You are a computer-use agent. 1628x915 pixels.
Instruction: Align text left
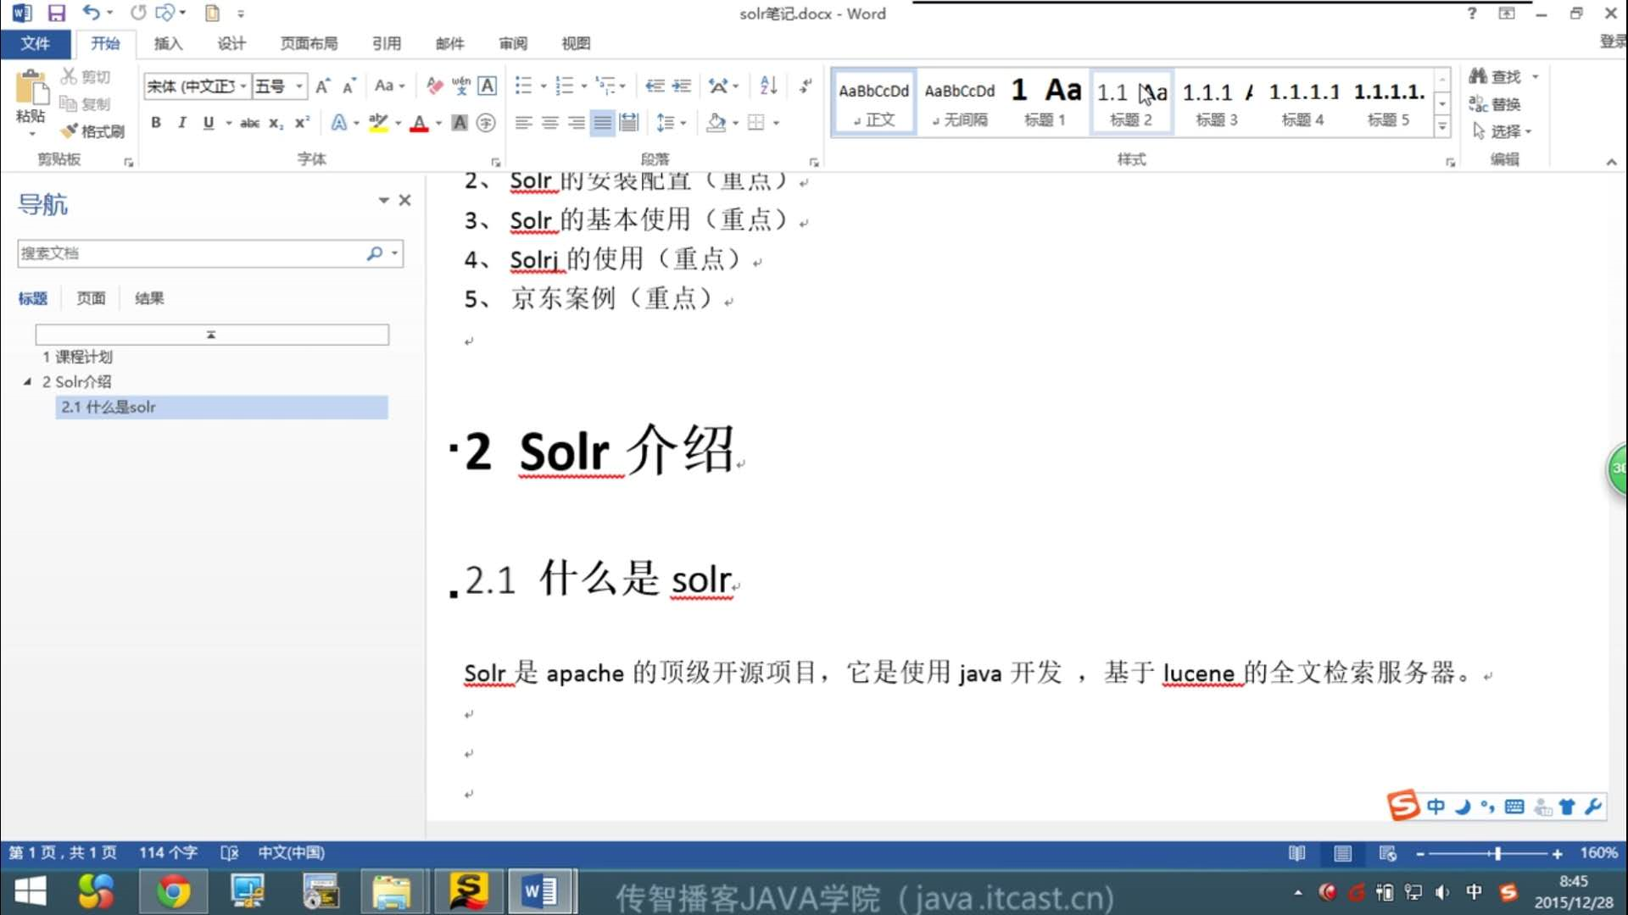point(523,123)
